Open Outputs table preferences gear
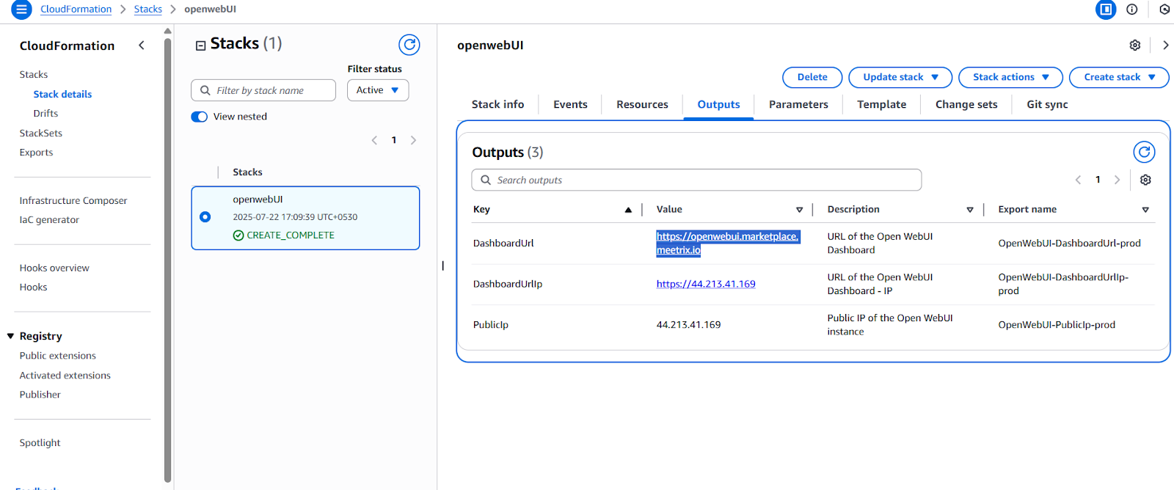This screenshot has width=1174, height=490. point(1145,180)
